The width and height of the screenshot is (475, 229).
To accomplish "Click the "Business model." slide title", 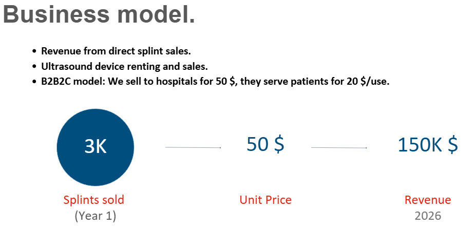I will [99, 14].
